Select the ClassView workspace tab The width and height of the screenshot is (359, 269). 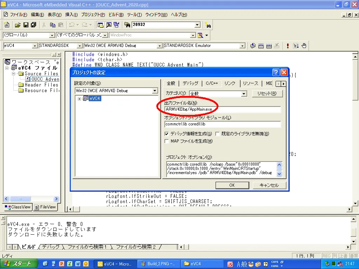point(18,207)
